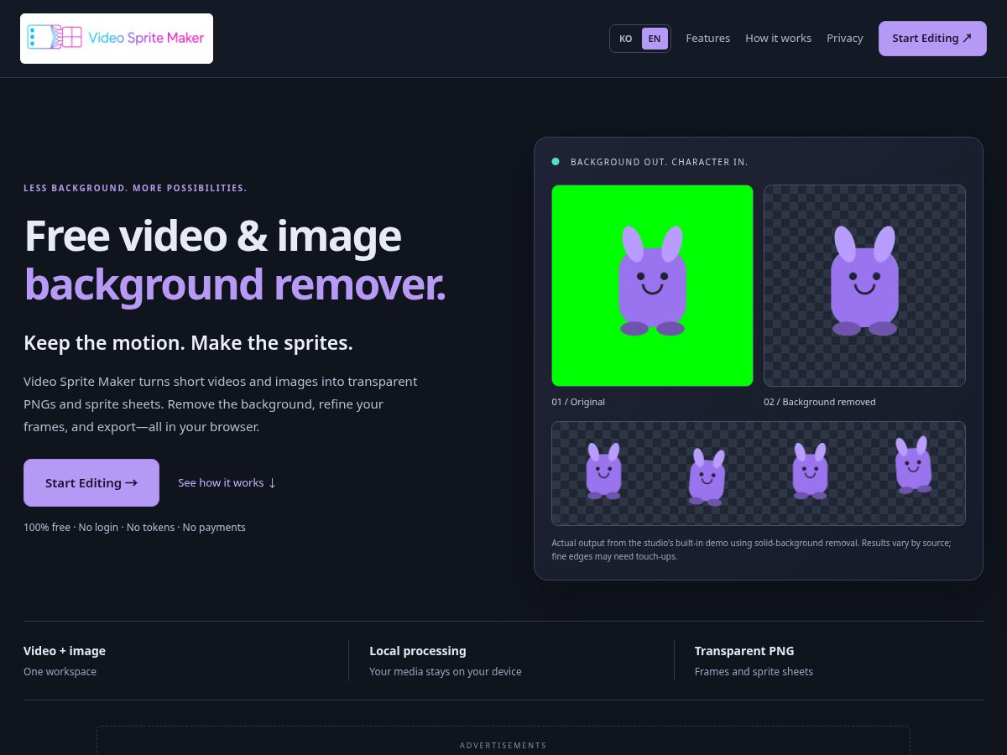The height and width of the screenshot is (755, 1007).
Task: Open the Features nav link
Action: [708, 39]
